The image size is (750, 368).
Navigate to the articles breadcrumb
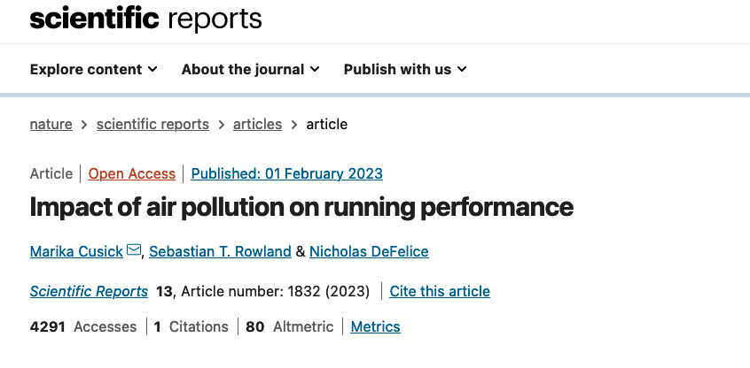(x=257, y=124)
